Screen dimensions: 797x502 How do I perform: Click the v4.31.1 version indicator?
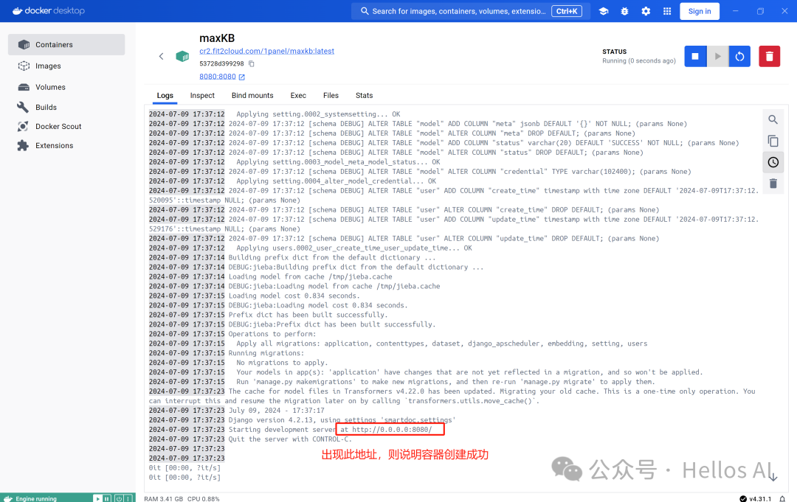[756, 499]
